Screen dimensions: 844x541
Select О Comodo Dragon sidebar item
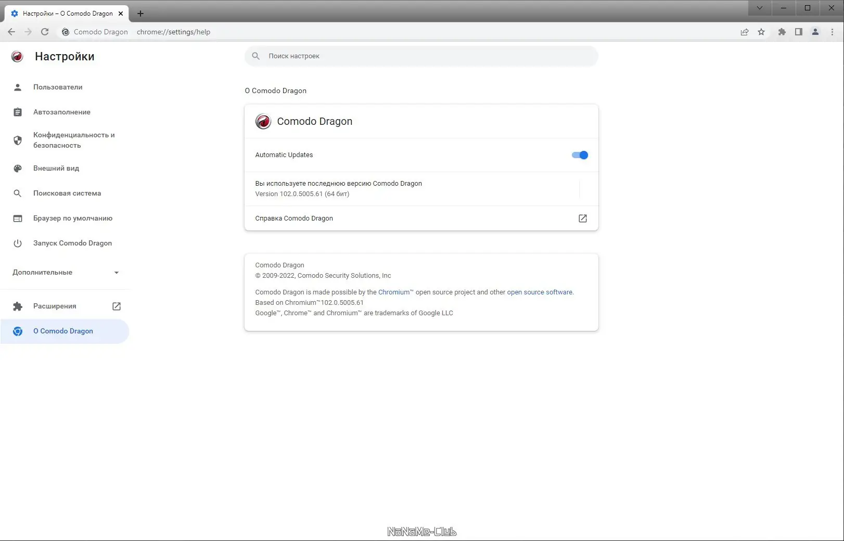[65, 331]
